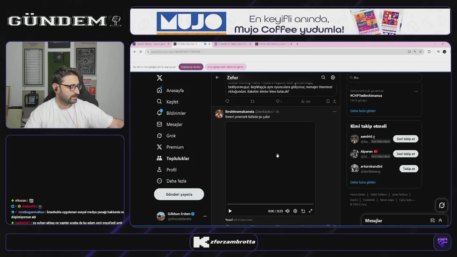Compose new message in Mesajlar drawer

(x=433, y=221)
